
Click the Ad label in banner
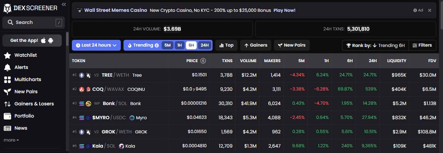[x=418, y=10]
